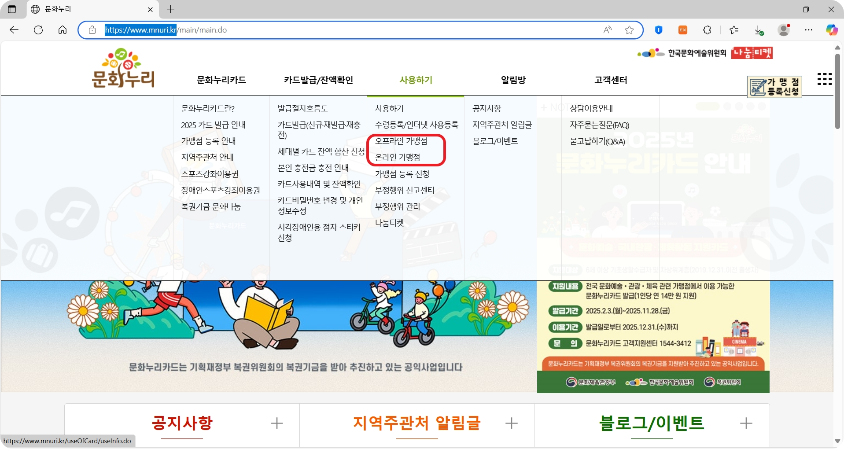Viewport: 844px width, 449px height.
Task: Open the 고객센터 menu
Action: 610,80
